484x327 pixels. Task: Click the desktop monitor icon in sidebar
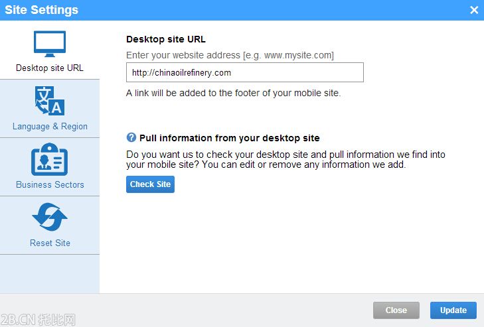pos(50,44)
